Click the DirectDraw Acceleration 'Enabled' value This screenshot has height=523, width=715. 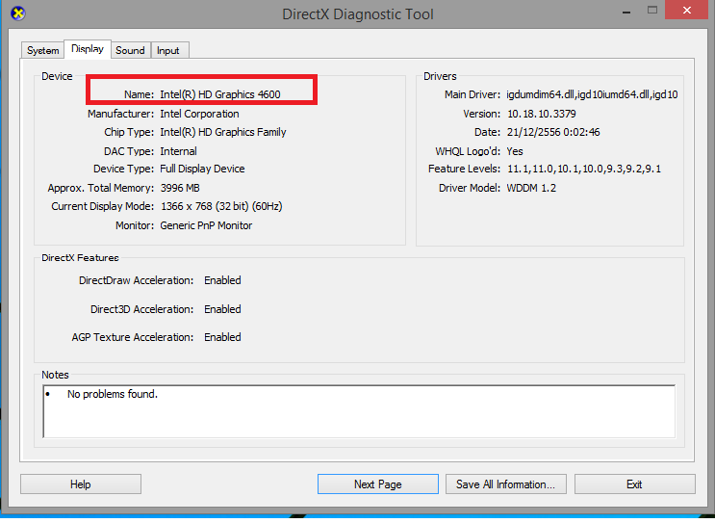[x=222, y=280]
